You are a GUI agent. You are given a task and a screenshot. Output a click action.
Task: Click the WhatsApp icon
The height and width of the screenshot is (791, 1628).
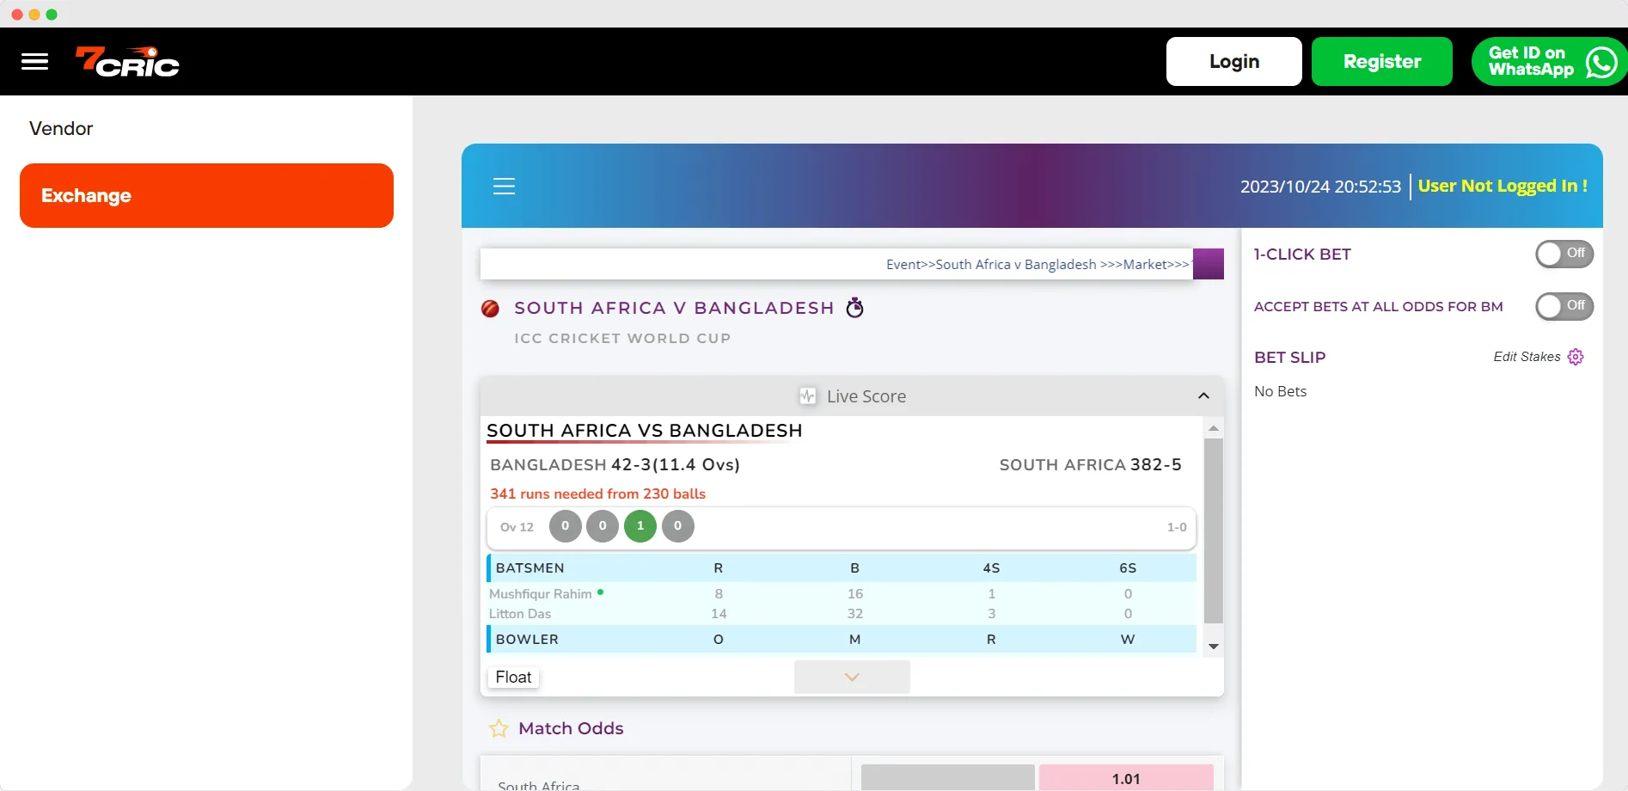click(1601, 62)
